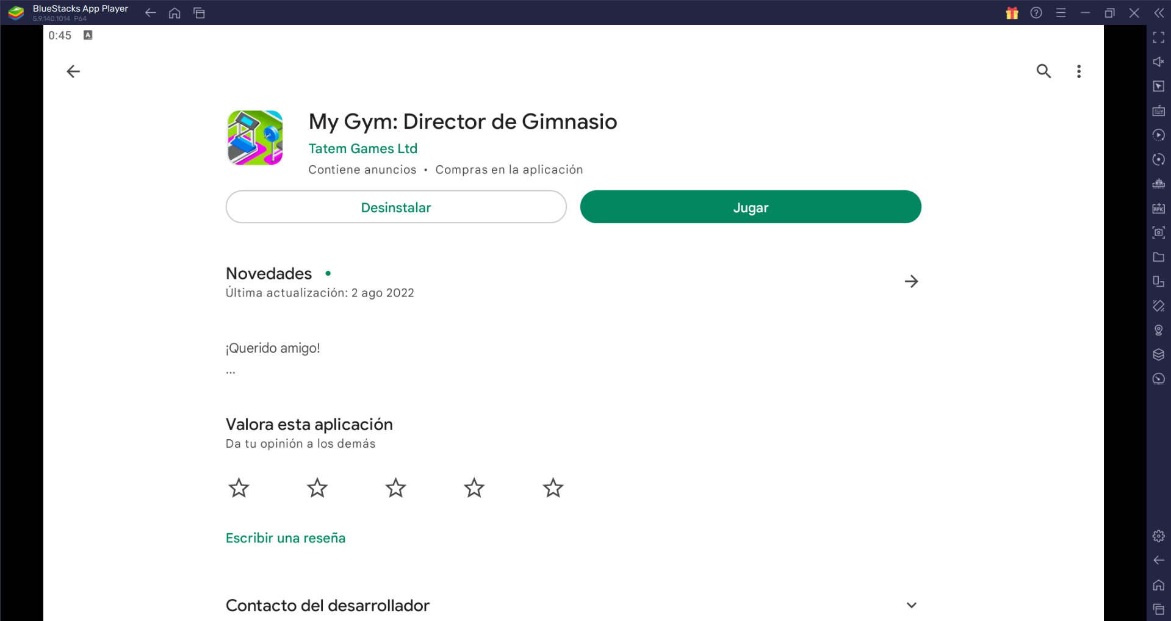Click the BlueStacks logo in title bar
Image resolution: width=1171 pixels, height=621 pixels.
tap(16, 13)
